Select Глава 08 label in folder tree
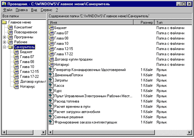This screenshot has width=194, height=138. coord(27,62)
